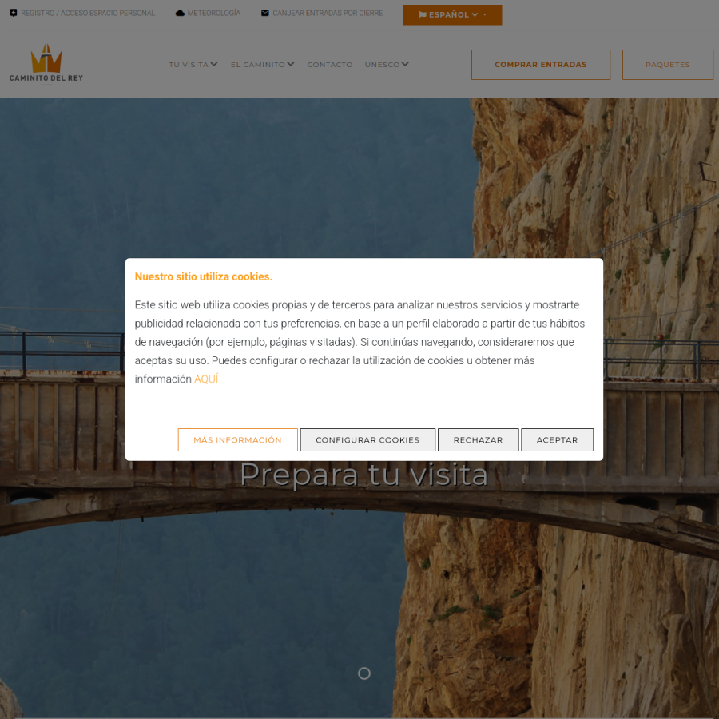The width and height of the screenshot is (719, 719).
Task: Click the shield icon beside Registro
Action: 14,13
